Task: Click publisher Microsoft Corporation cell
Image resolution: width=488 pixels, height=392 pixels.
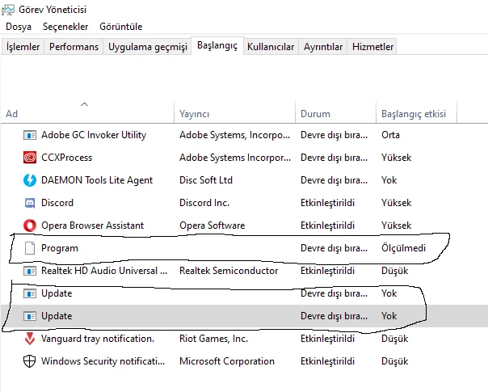Action: coord(227,361)
